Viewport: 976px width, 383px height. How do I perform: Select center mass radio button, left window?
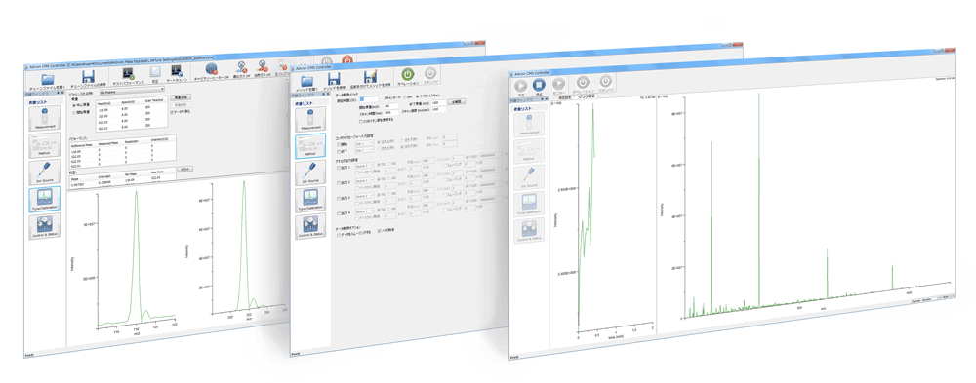pos(73,105)
